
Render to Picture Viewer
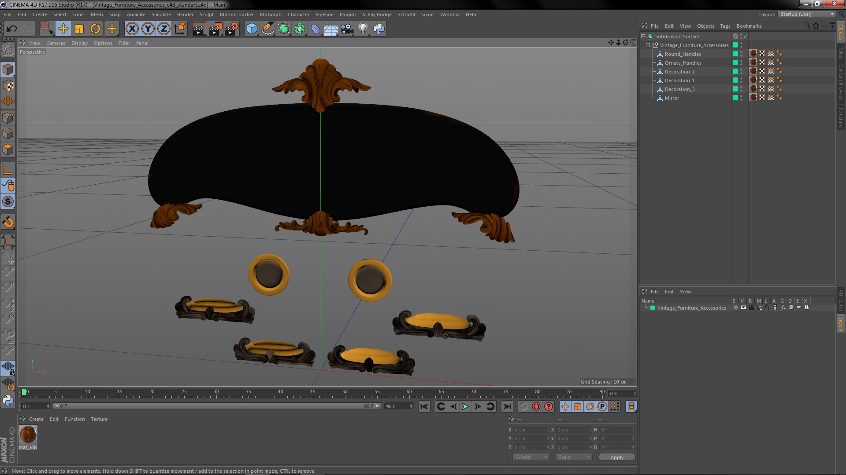215,29
